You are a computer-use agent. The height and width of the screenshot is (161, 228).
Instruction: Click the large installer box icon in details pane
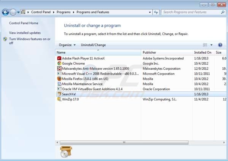pyautogui.click(x=66, y=152)
